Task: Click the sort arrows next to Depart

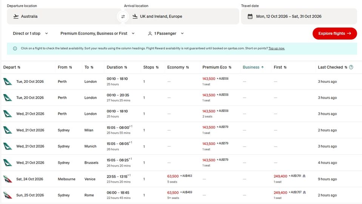Action: click(19, 67)
